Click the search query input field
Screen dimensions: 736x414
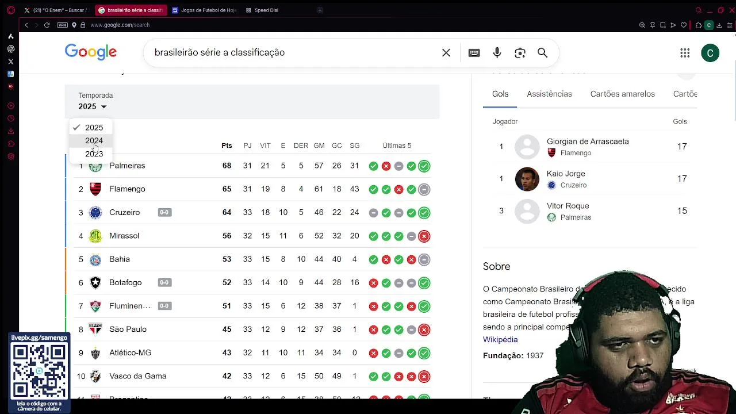click(293, 52)
